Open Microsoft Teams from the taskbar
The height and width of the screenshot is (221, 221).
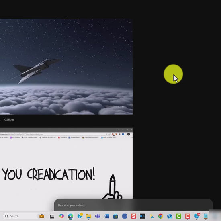point(98,216)
